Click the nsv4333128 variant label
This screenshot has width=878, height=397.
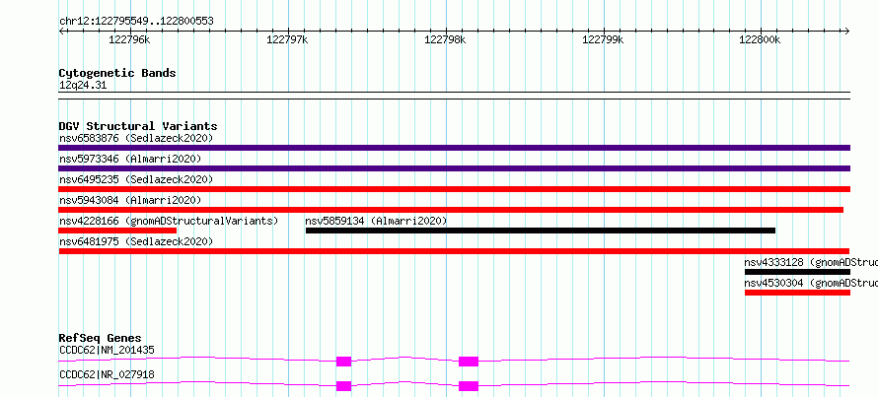click(x=811, y=262)
